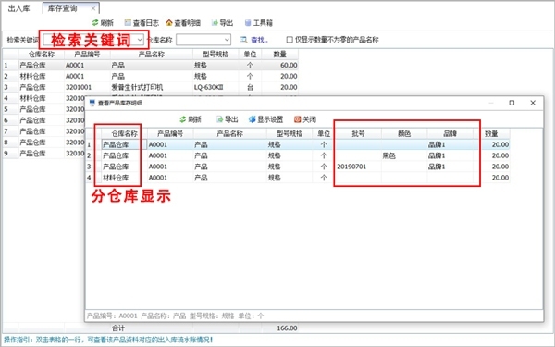This screenshot has width=555, height=347.
Task: Click row header 3 in dialog table
Action: tap(93, 167)
